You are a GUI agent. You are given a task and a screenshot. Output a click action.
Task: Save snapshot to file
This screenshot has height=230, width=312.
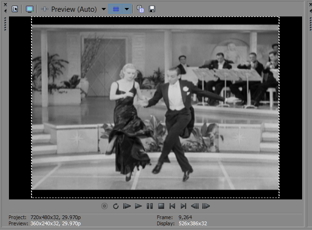coord(152,9)
